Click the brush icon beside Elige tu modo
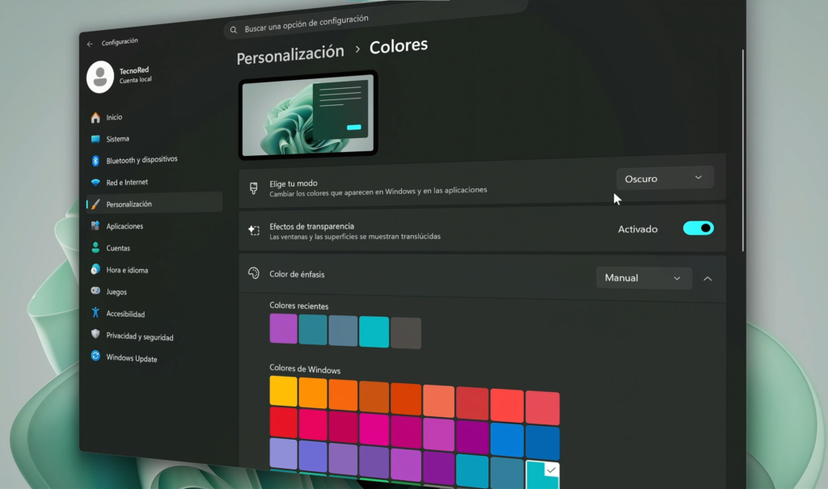 (x=253, y=188)
